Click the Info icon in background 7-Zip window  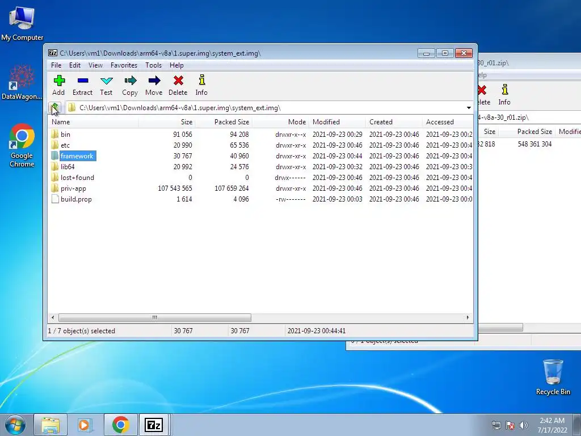[x=504, y=95]
